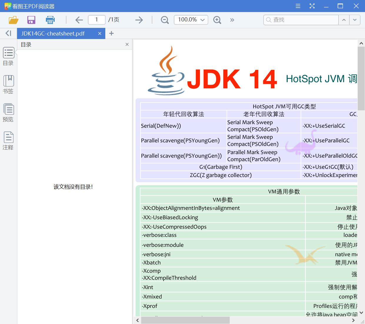Find previous match with the up chevron
This screenshot has width=365, height=324.
tap(344, 20)
